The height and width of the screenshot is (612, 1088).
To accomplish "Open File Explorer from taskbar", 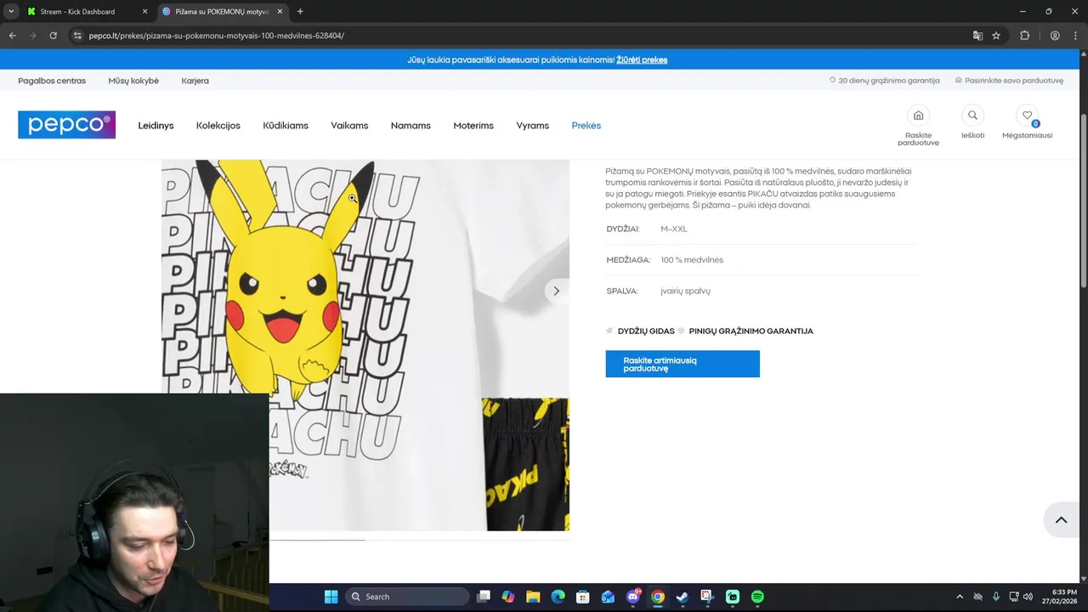I will pos(533,597).
